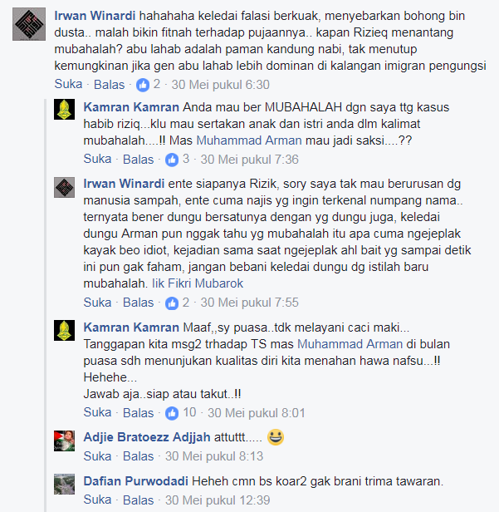Click Suka on Kamran's 8:01 comment
Image resolution: width=499 pixels, height=512 pixels.
coord(97,412)
